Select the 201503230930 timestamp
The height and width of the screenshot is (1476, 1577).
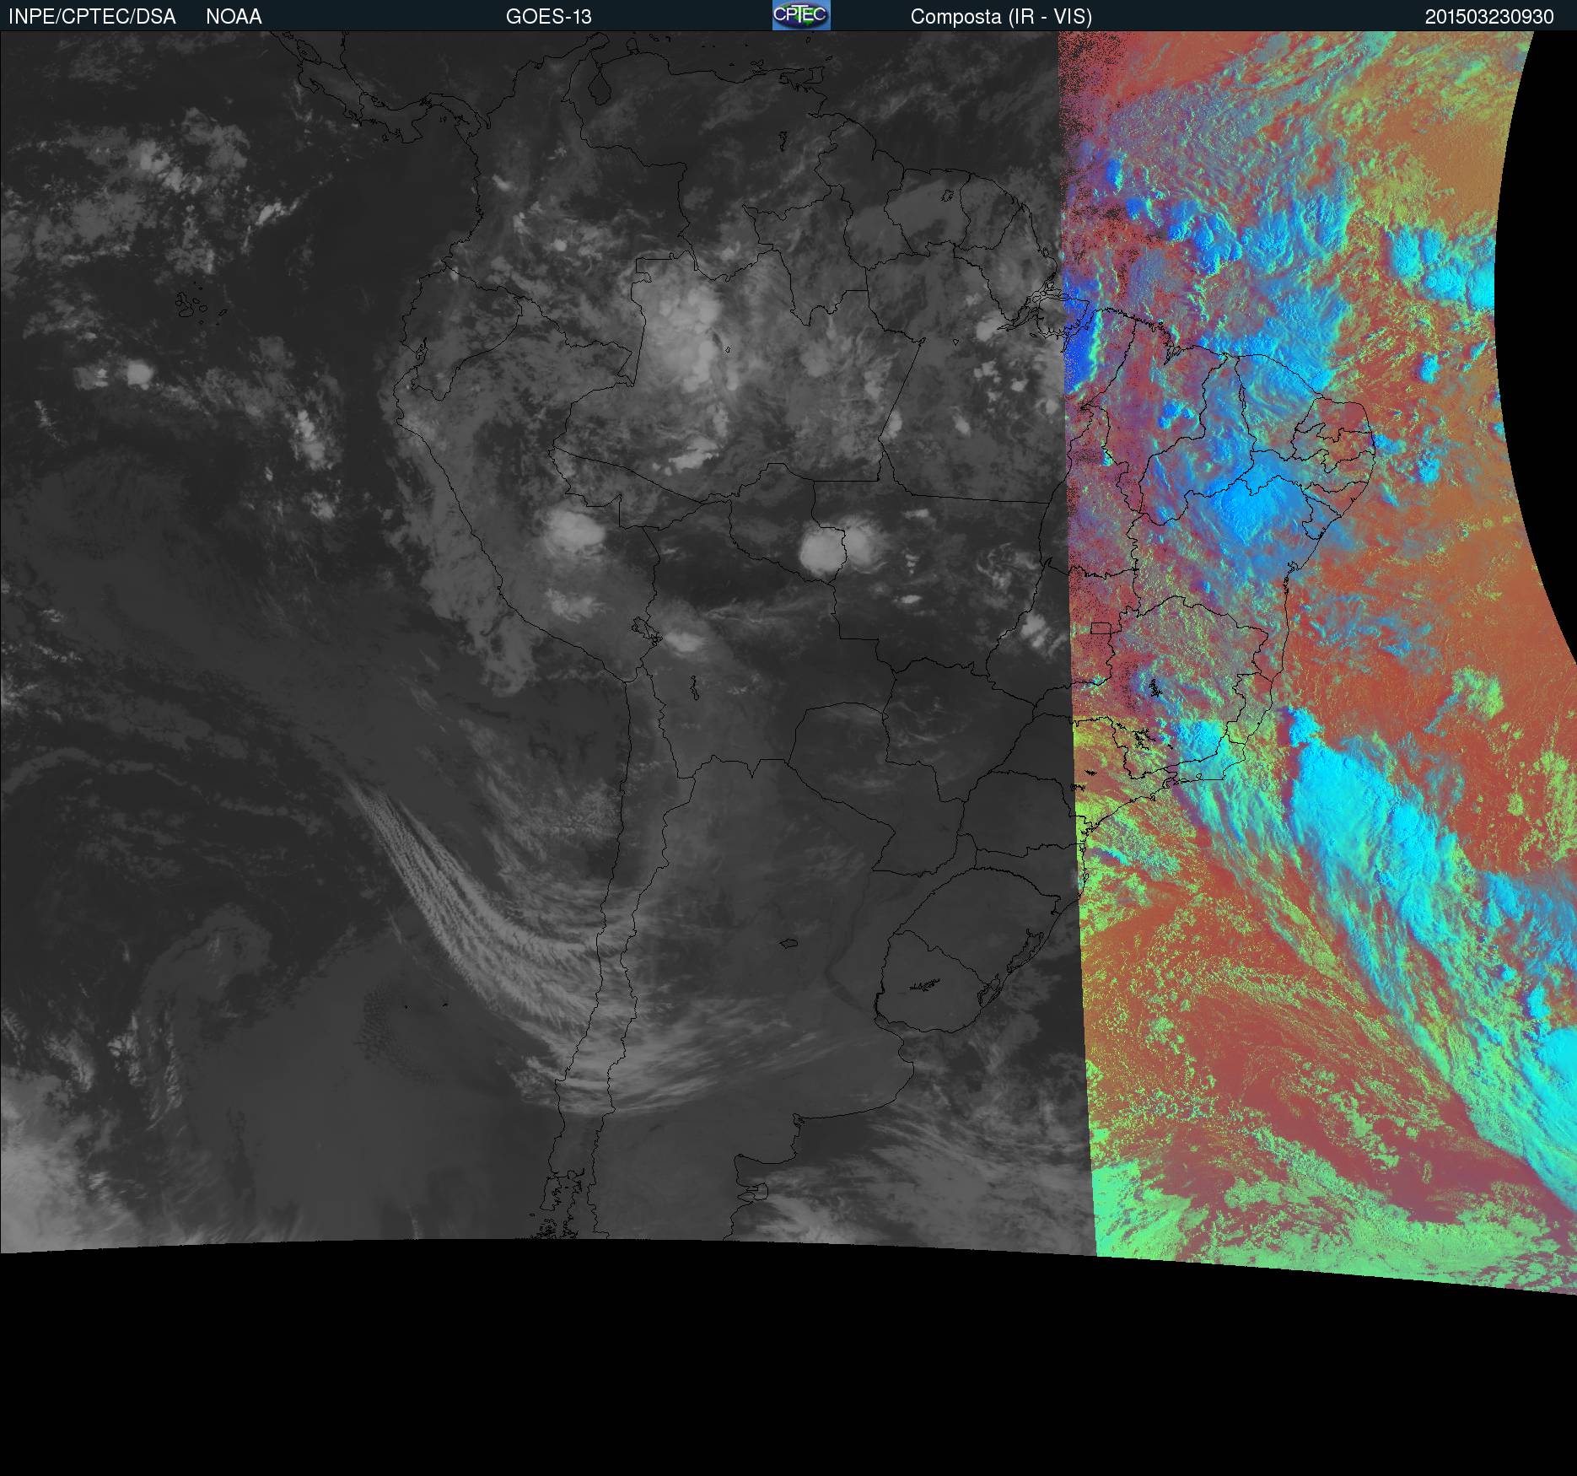pyautogui.click(x=1489, y=17)
